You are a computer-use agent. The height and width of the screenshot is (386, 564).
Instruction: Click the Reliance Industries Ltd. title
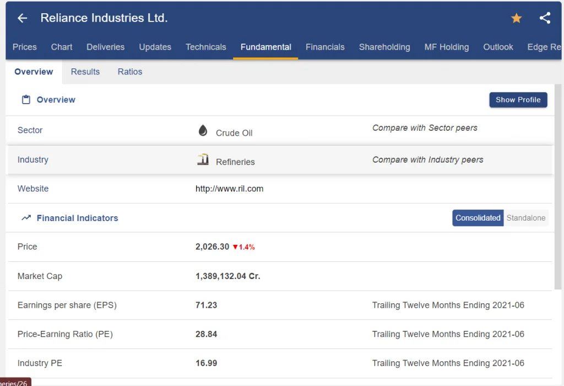tap(104, 18)
